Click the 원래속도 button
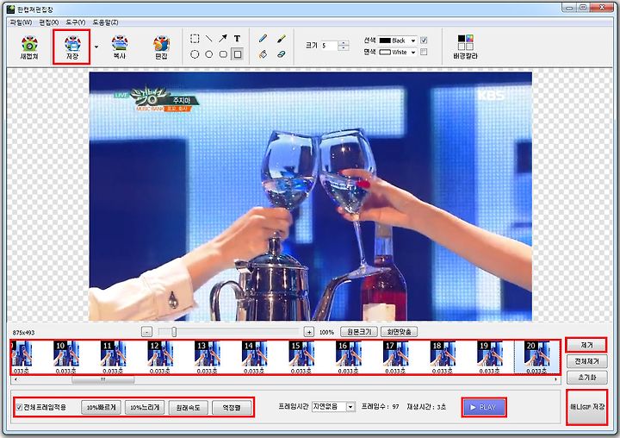 point(189,408)
